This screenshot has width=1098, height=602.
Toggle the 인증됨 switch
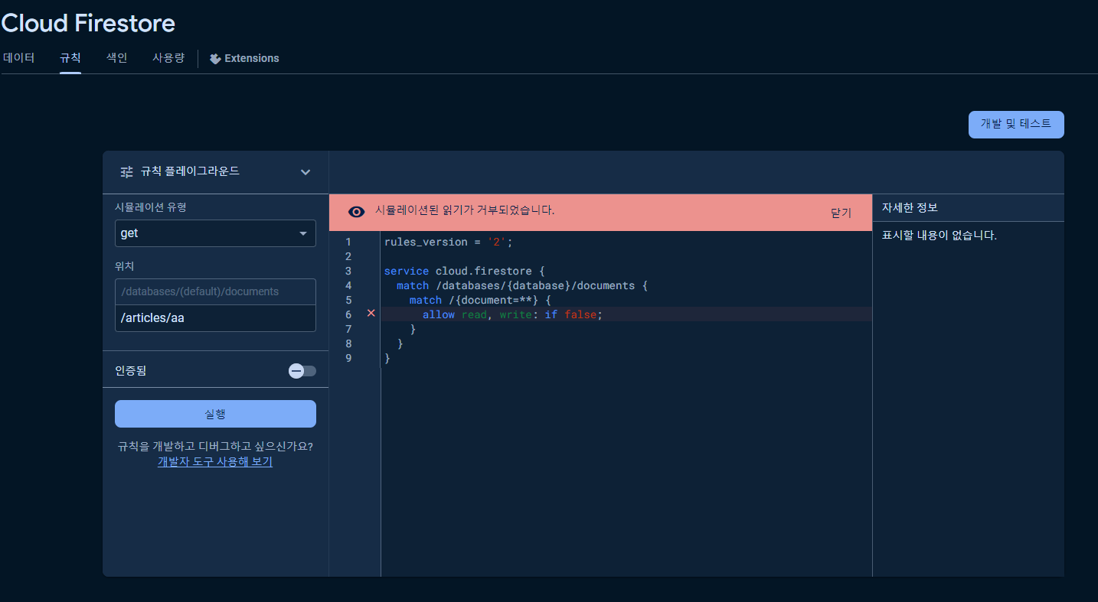[x=302, y=371]
